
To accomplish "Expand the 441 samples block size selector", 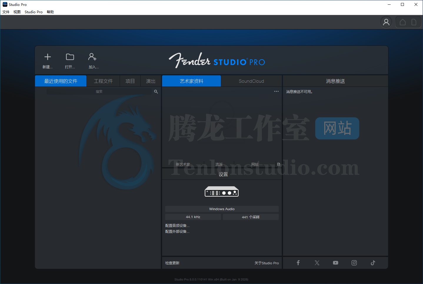I will click(x=251, y=217).
